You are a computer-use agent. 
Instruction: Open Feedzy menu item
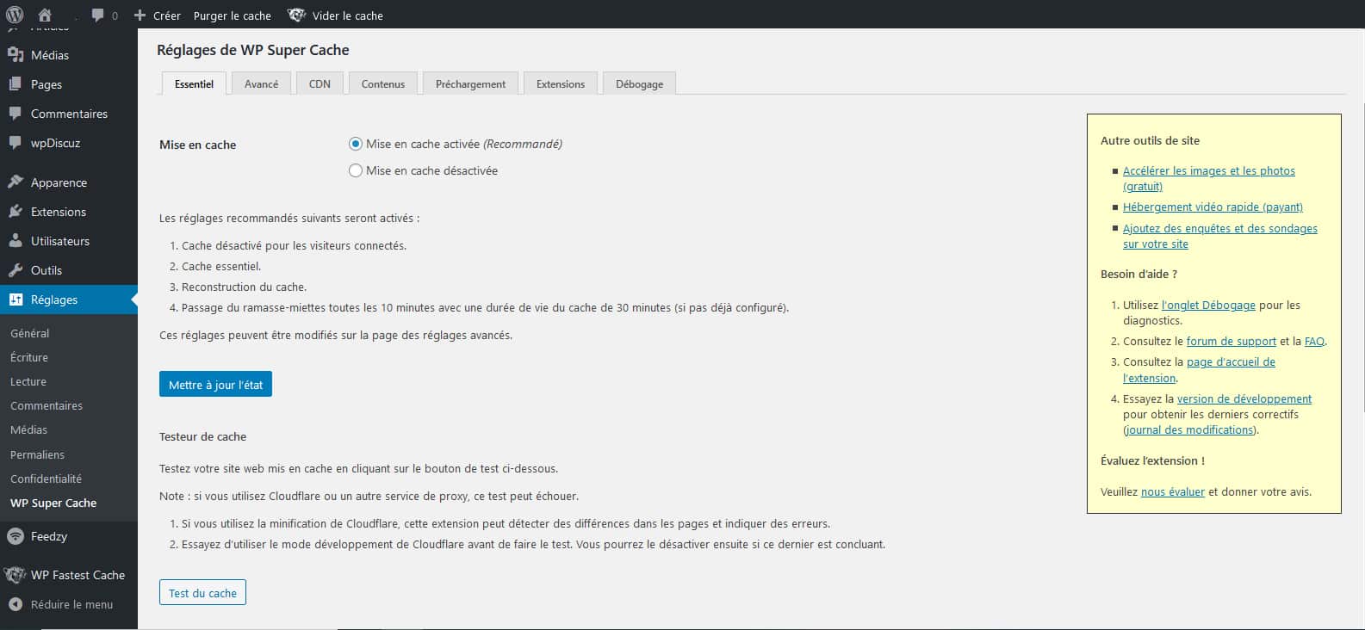[x=49, y=536]
